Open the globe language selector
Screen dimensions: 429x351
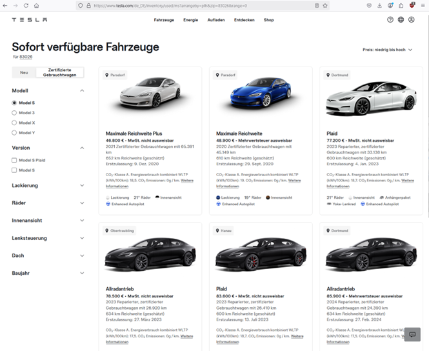tap(401, 20)
